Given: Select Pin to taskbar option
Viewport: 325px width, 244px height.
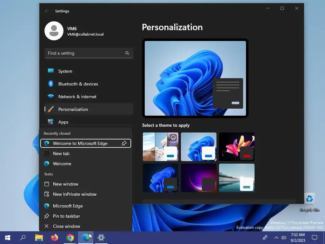Looking at the screenshot, I should pyautogui.click(x=86, y=216).
